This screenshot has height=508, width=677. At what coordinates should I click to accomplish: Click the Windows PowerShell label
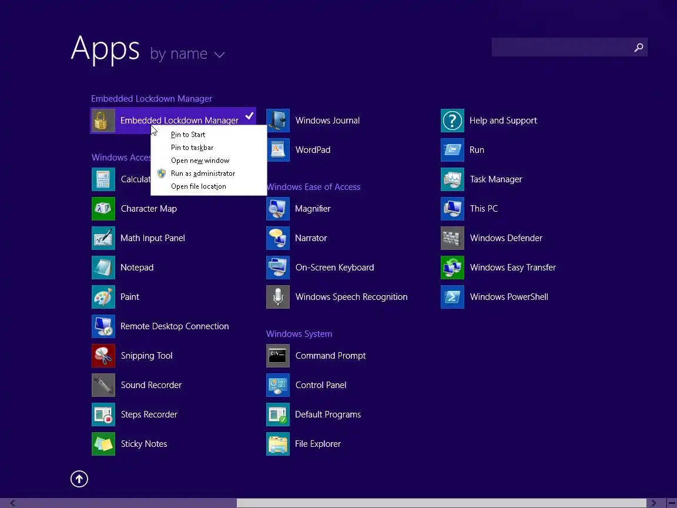(509, 297)
